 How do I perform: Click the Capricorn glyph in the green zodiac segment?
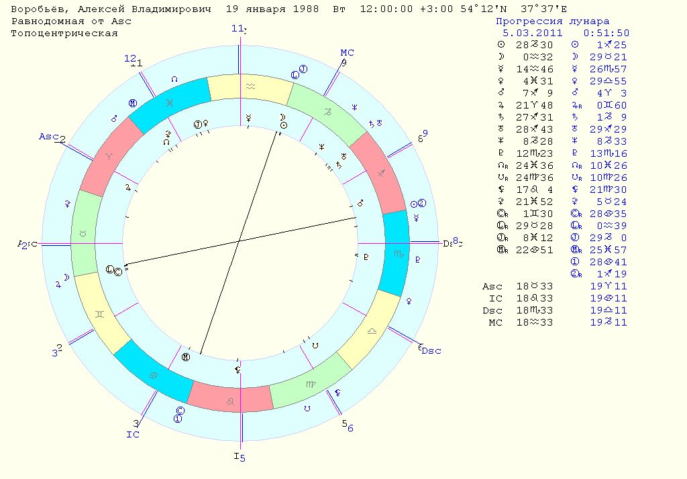[327, 112]
